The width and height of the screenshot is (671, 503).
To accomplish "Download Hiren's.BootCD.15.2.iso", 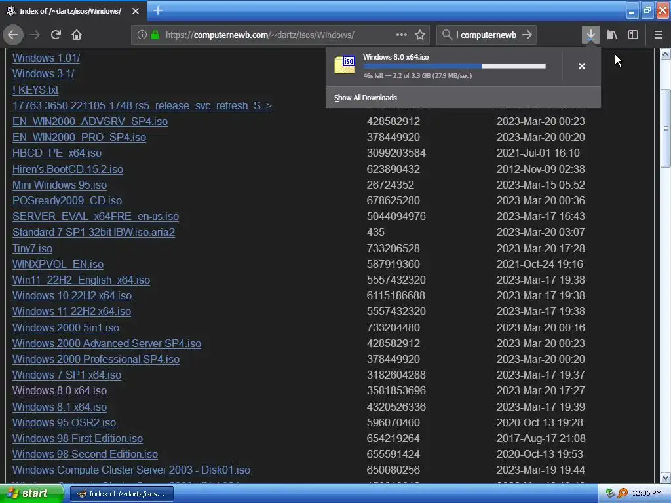I will 67,170.
